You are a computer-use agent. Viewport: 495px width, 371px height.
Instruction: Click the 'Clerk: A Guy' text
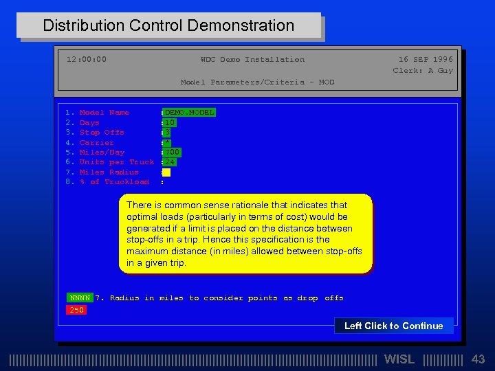(423, 71)
